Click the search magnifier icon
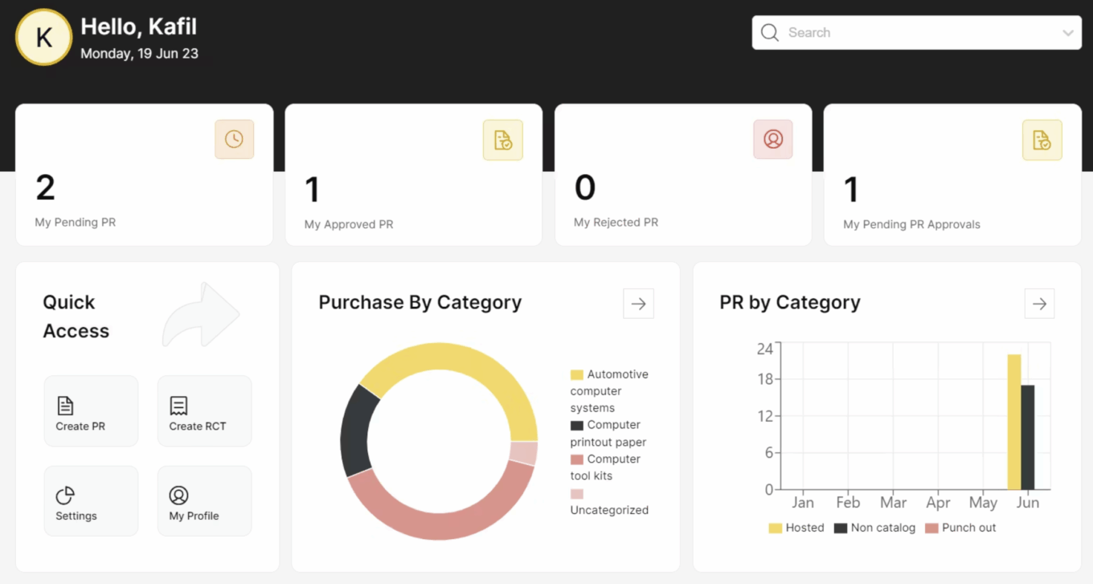The height and width of the screenshot is (584, 1093). click(x=769, y=32)
